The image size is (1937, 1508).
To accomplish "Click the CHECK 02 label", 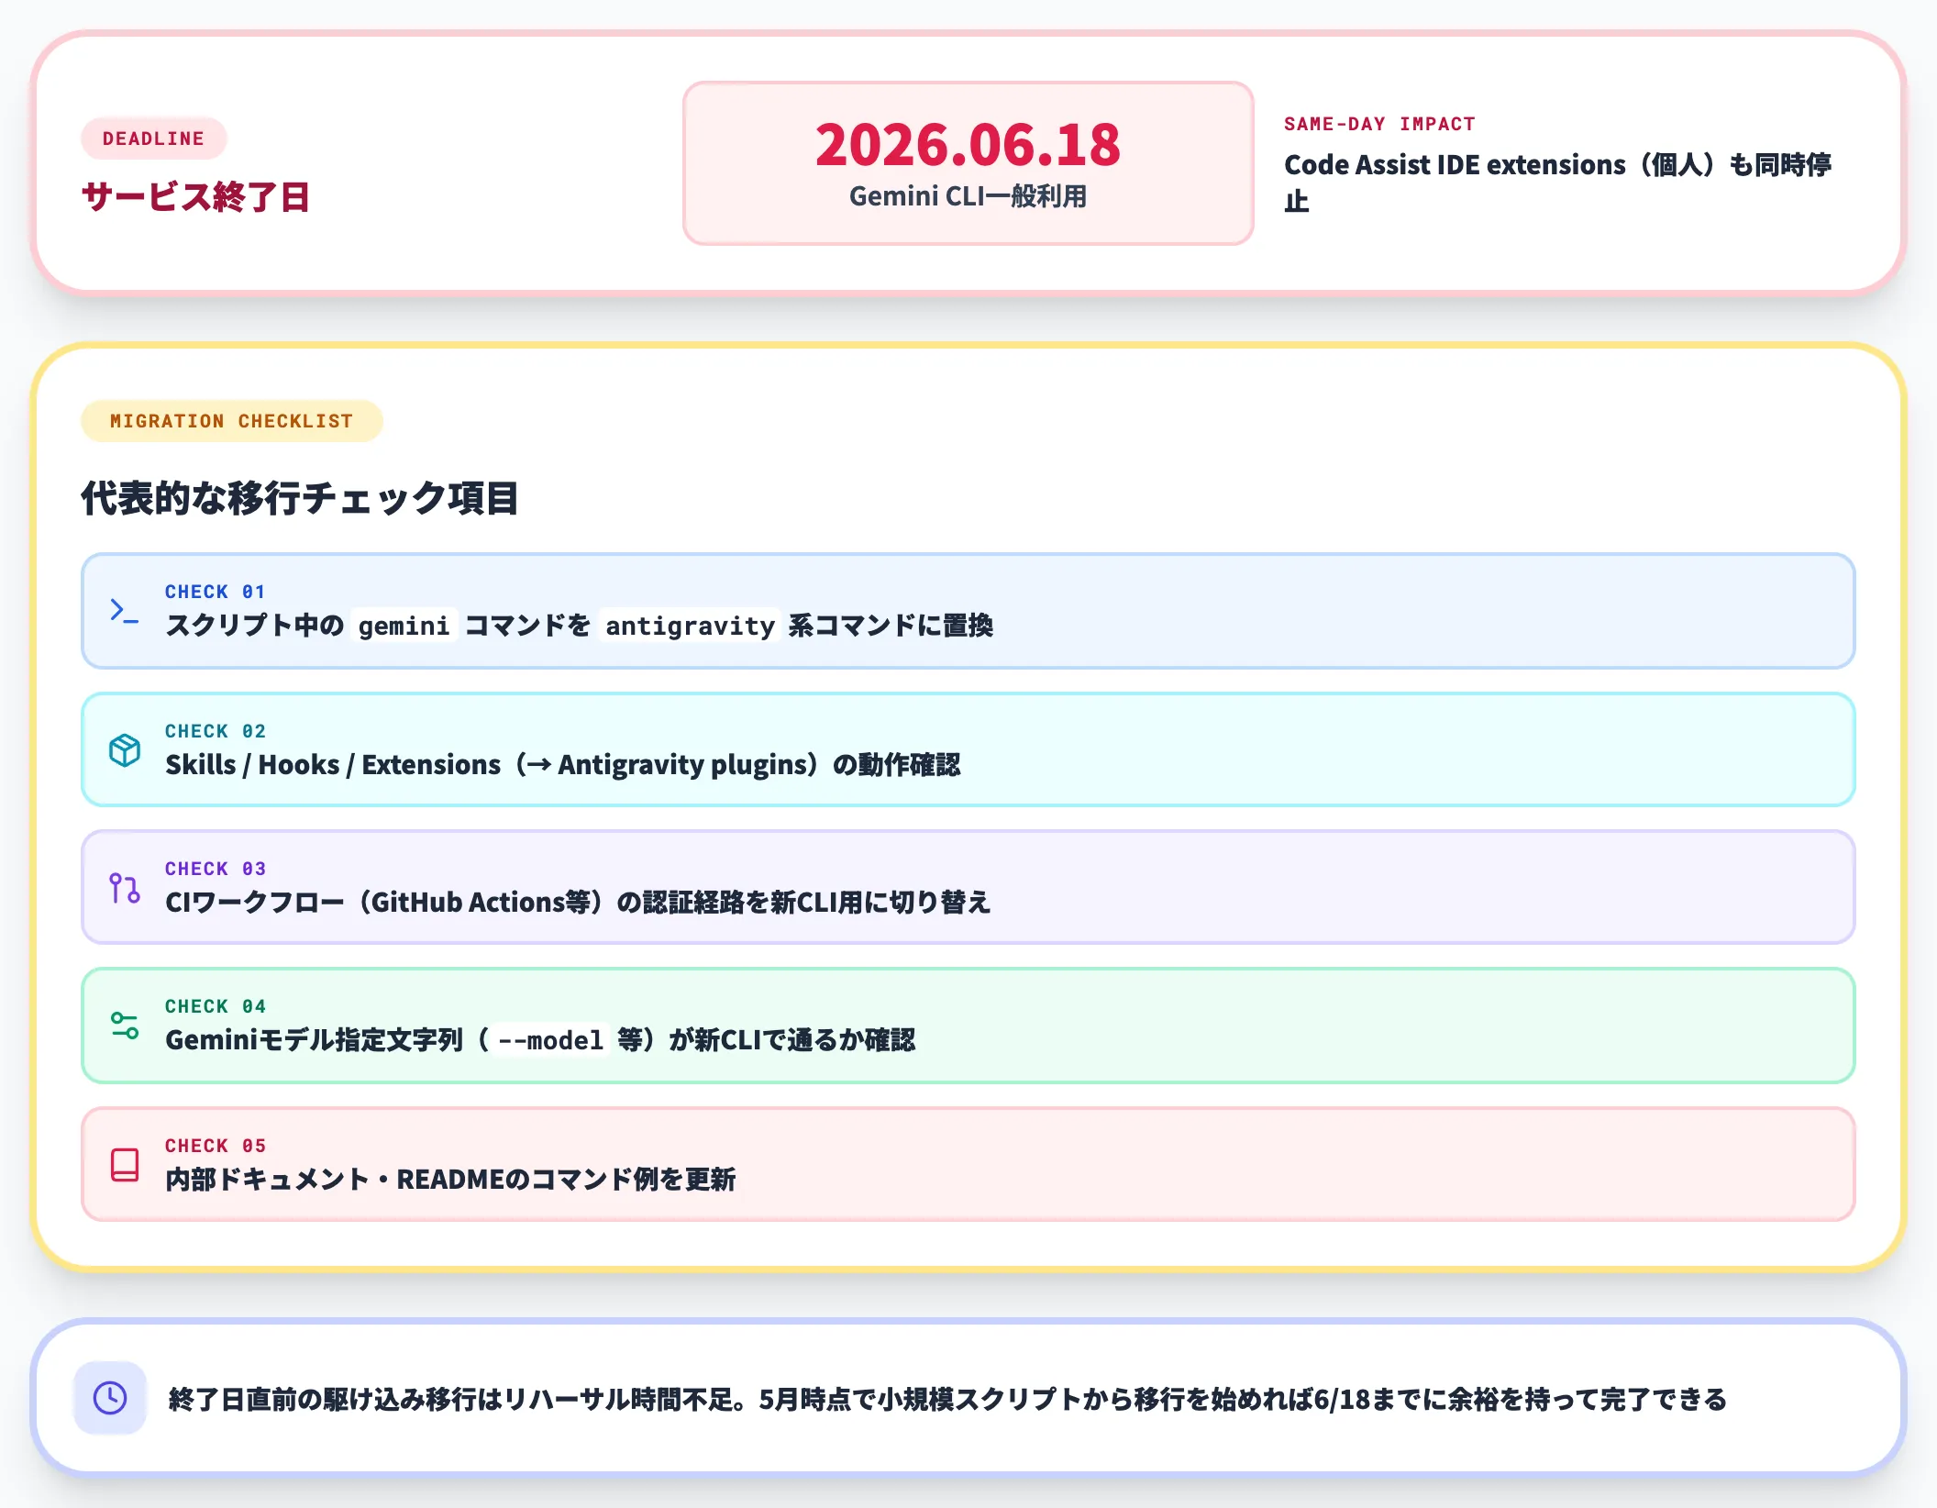I will [x=216, y=731].
